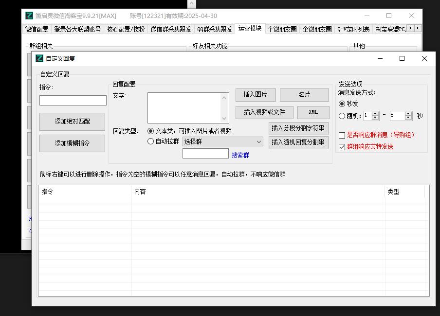
Task: Increase the minimum random seconds value
Action: pos(375,114)
